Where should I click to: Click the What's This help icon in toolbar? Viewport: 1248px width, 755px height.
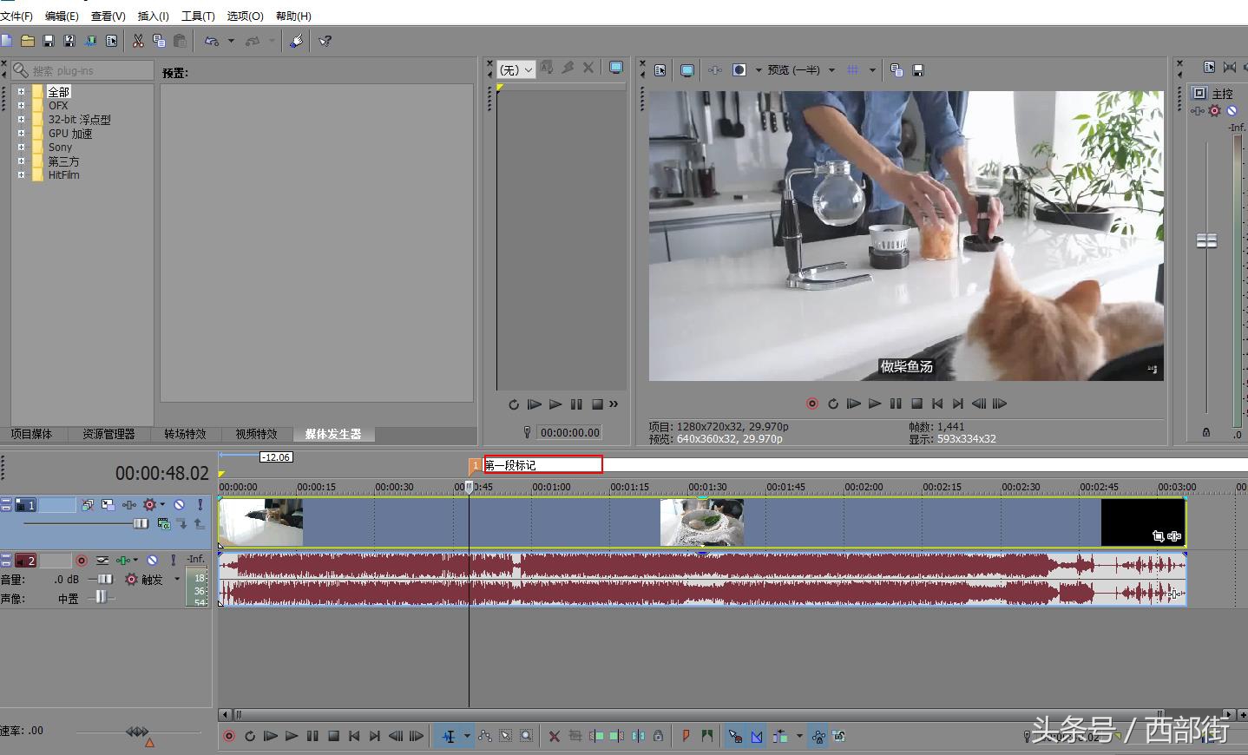pos(325,41)
